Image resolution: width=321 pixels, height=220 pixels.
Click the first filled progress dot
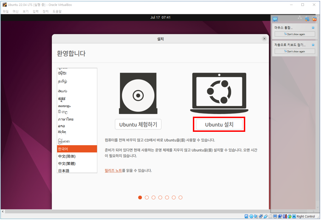140,197
